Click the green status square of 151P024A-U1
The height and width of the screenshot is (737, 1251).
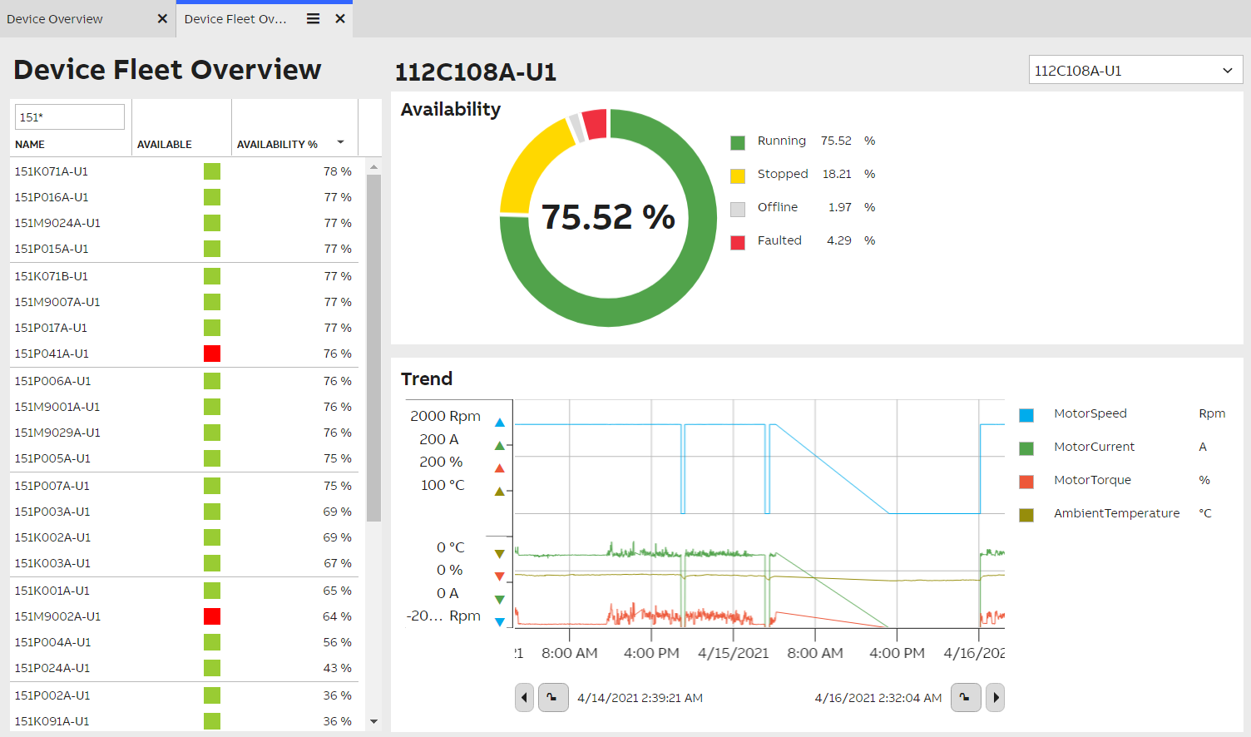click(x=212, y=668)
